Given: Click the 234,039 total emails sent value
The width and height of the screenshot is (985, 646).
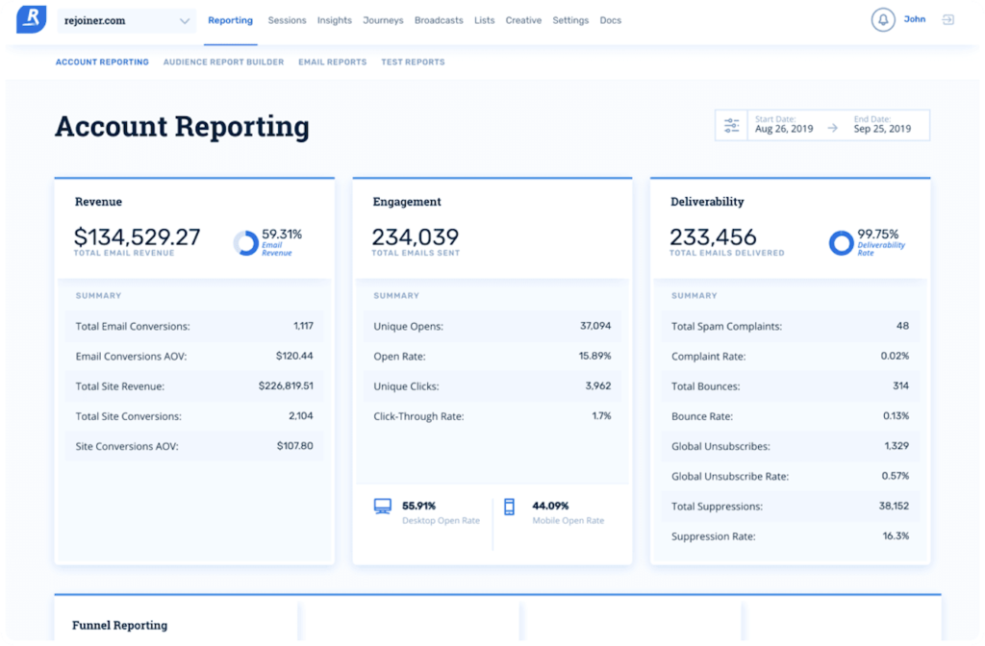Looking at the screenshot, I should point(416,237).
